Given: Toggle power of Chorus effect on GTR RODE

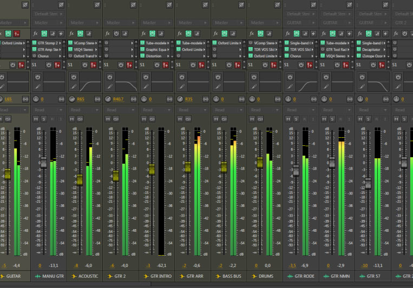Looking at the screenshot, I should [286, 56].
